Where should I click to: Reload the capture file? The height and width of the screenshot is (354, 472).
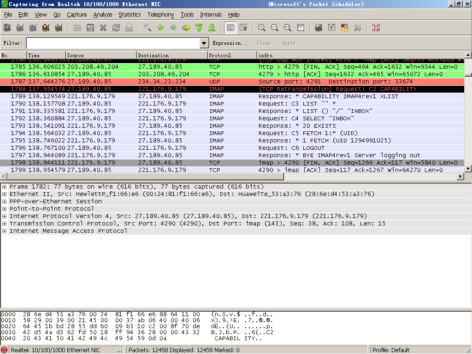[x=116, y=28]
